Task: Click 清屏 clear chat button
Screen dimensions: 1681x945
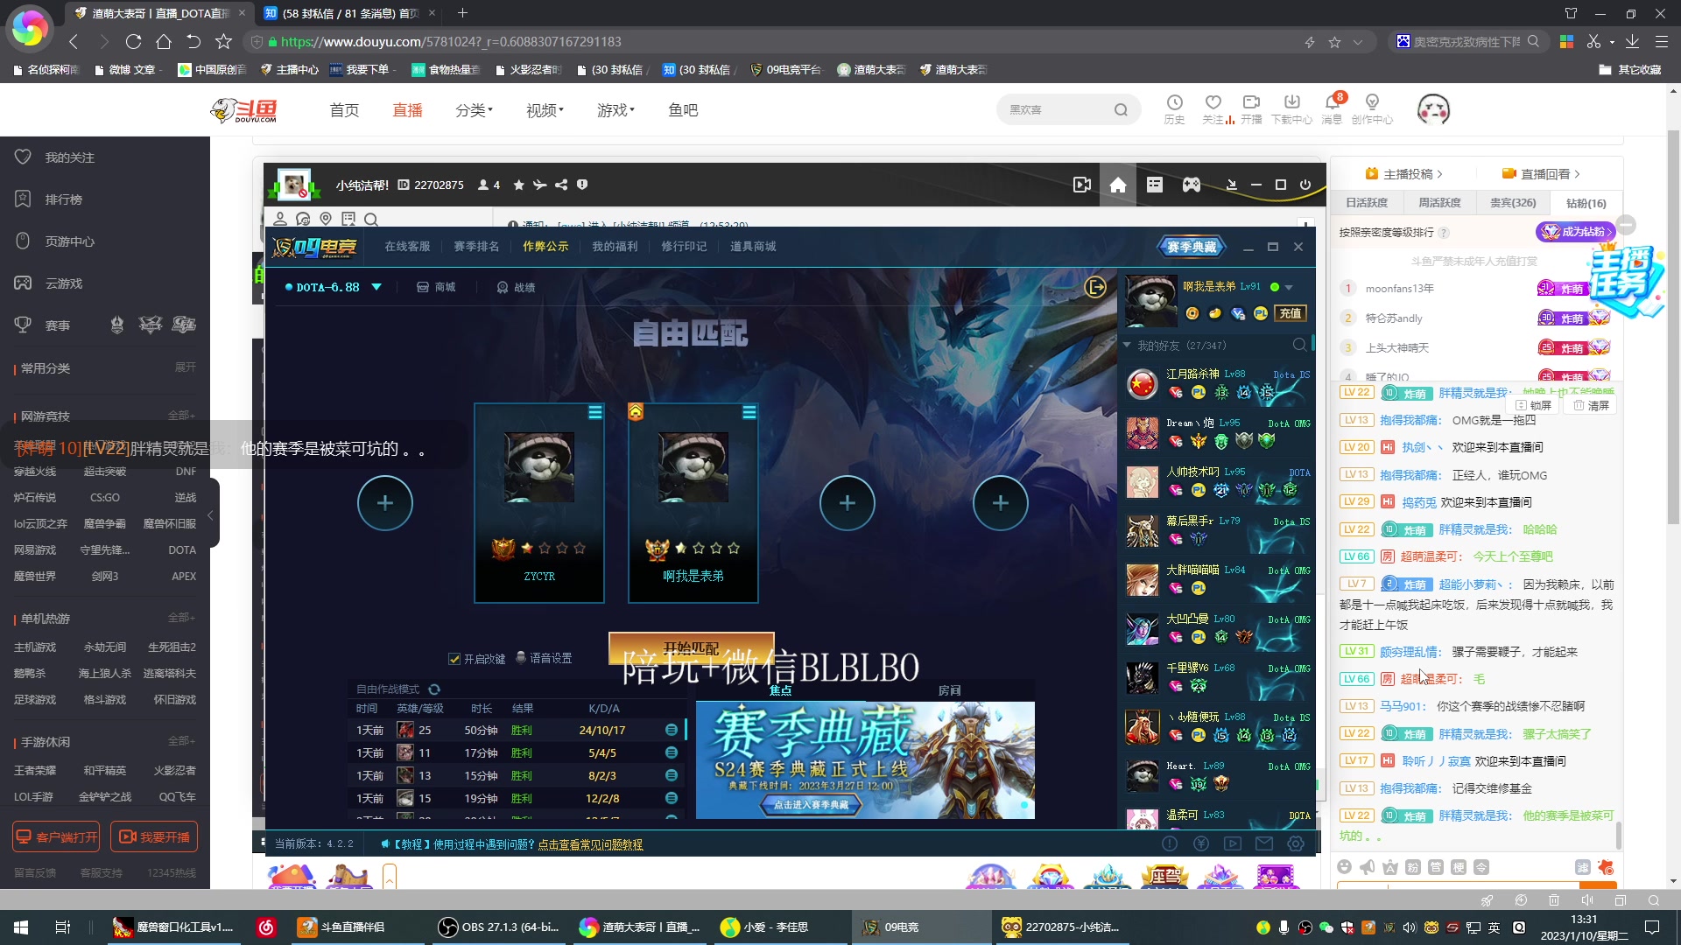Action: 1591,405
